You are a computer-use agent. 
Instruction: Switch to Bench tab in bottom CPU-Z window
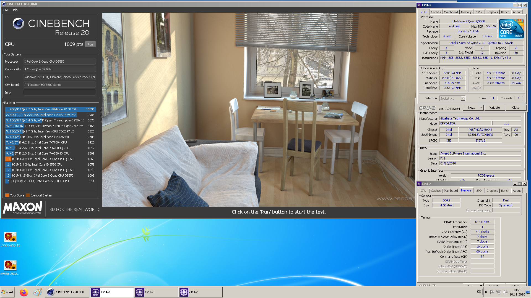click(x=505, y=191)
